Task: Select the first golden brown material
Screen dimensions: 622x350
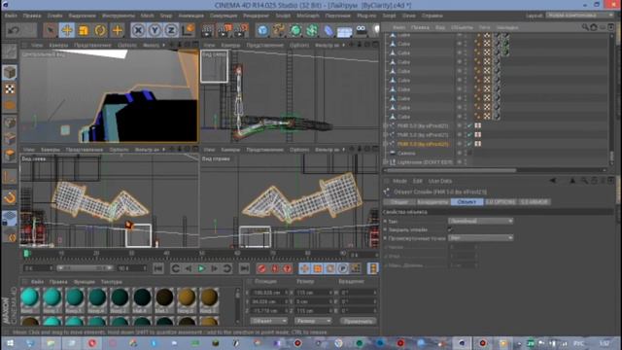Action: tap(187, 297)
